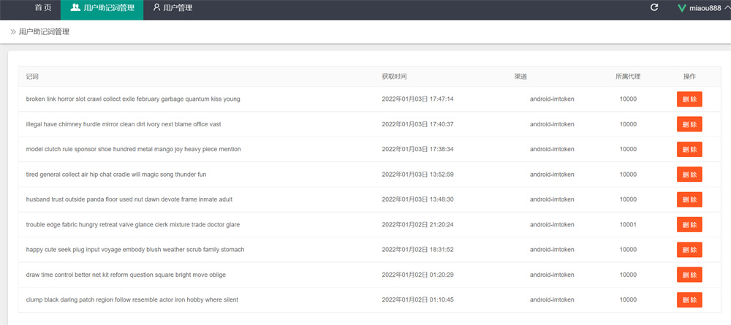Click the refresh icon in top bar

pyautogui.click(x=654, y=8)
